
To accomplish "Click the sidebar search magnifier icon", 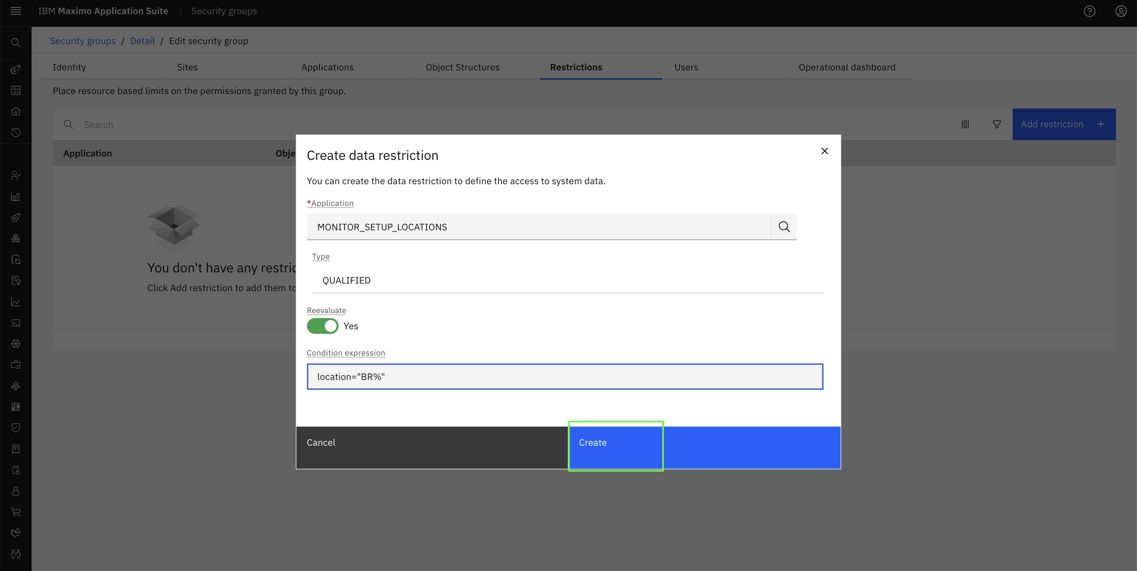I will click(15, 43).
